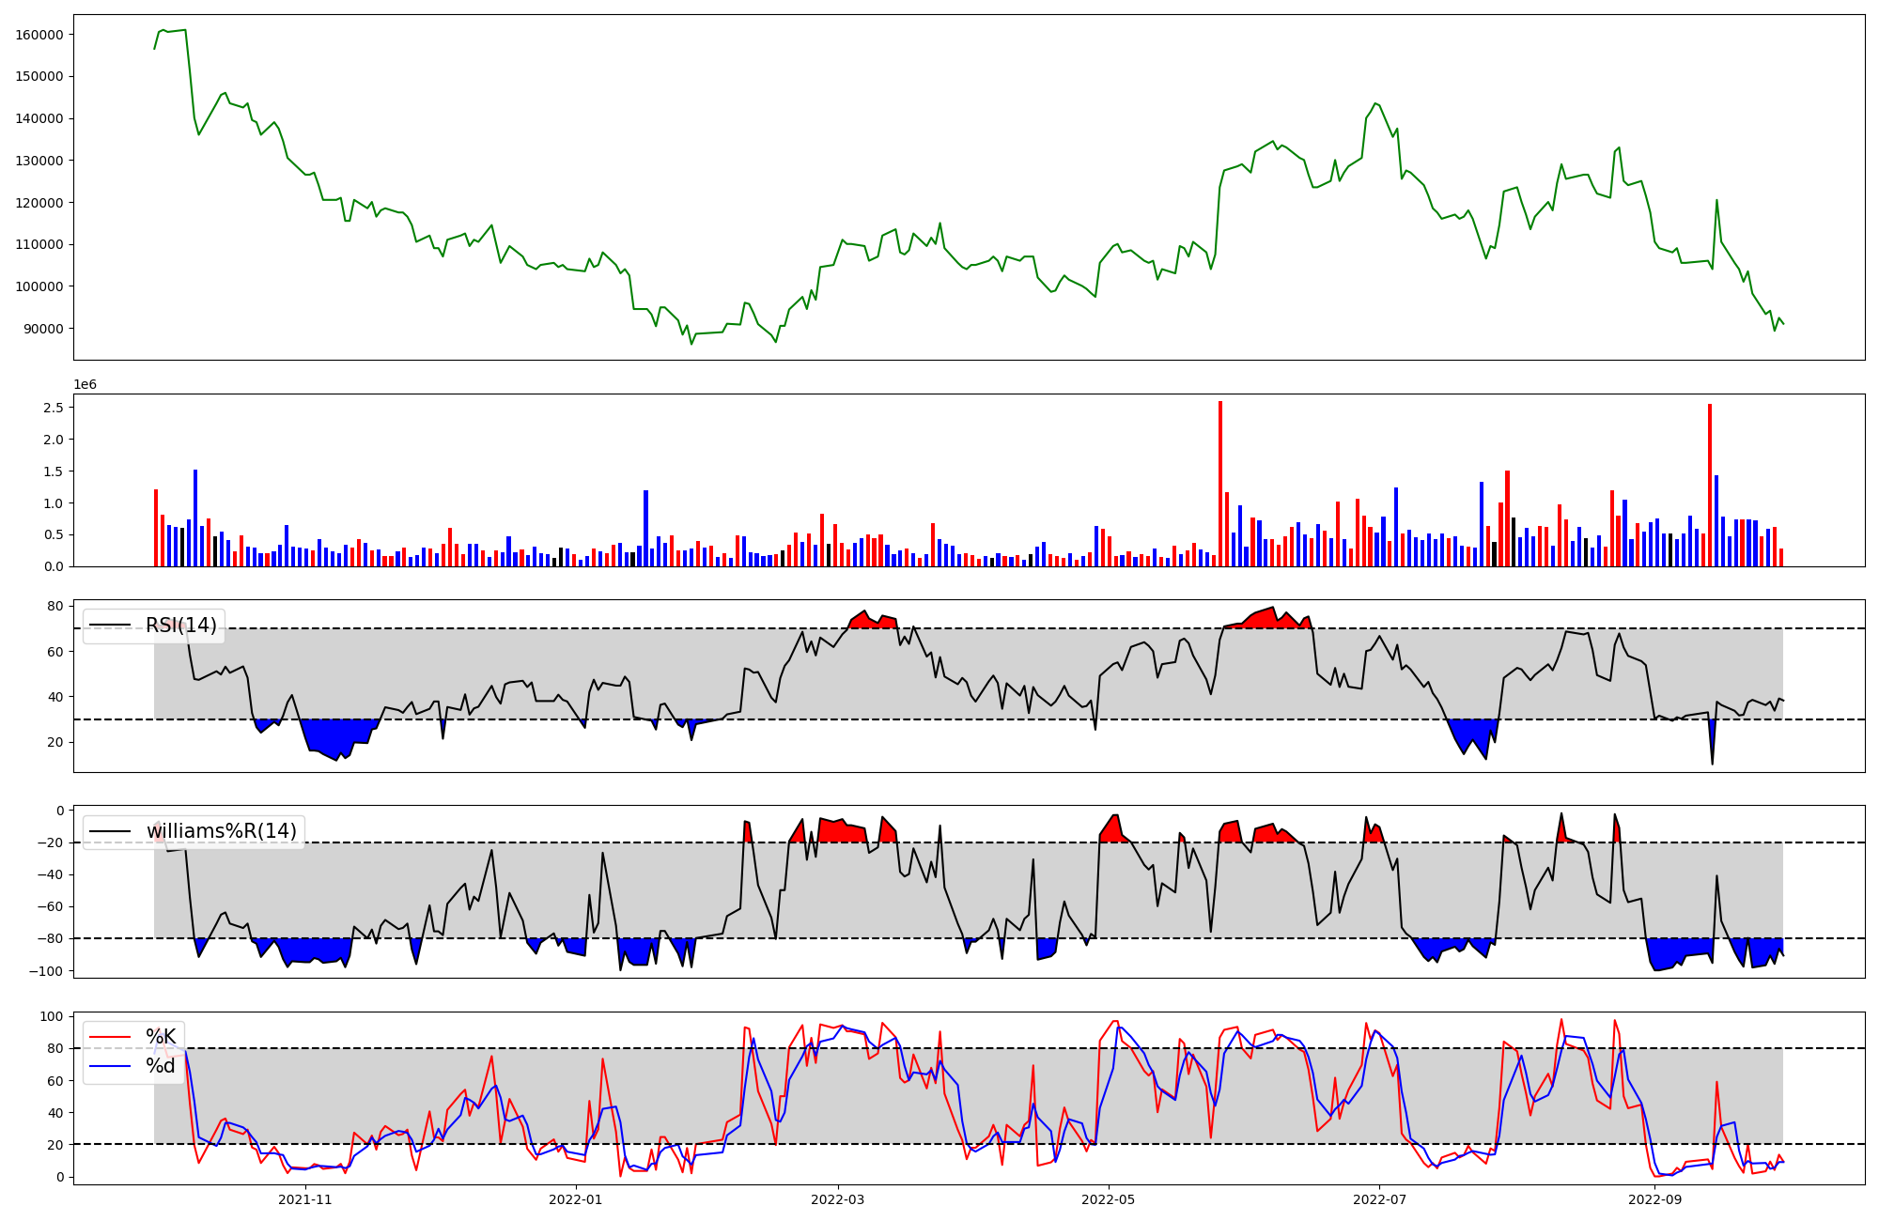Image resolution: width=1879 pixels, height=1221 pixels.
Task: Click the 60 tick on the RSI axis
Action: pos(56,652)
